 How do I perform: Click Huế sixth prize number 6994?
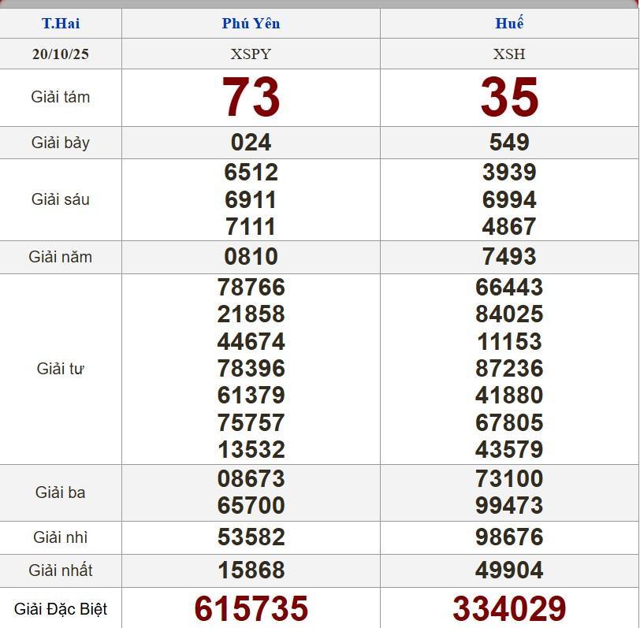tap(509, 199)
